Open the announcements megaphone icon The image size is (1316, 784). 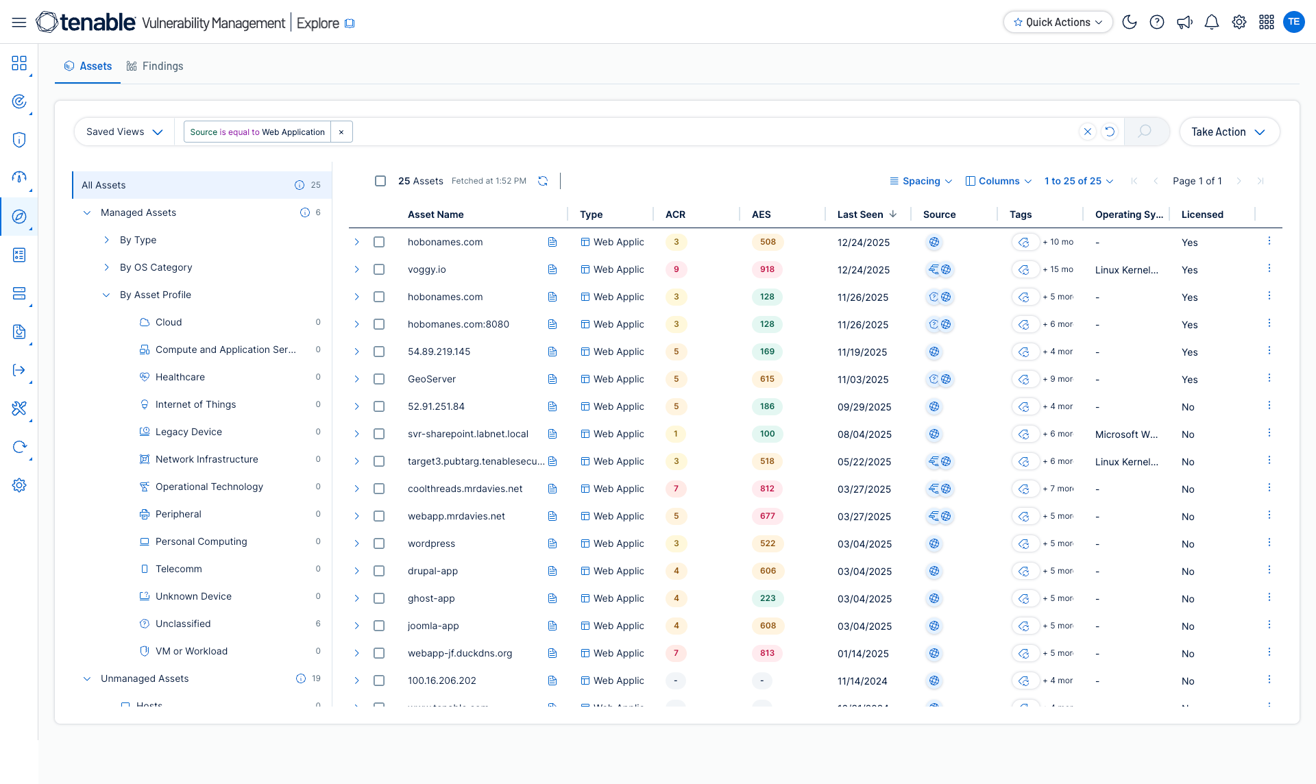(1184, 22)
